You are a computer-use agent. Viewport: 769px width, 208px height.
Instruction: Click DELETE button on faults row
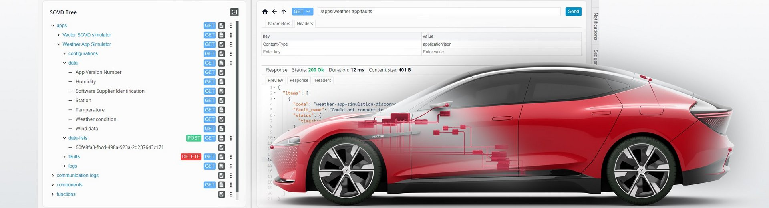[x=191, y=157]
